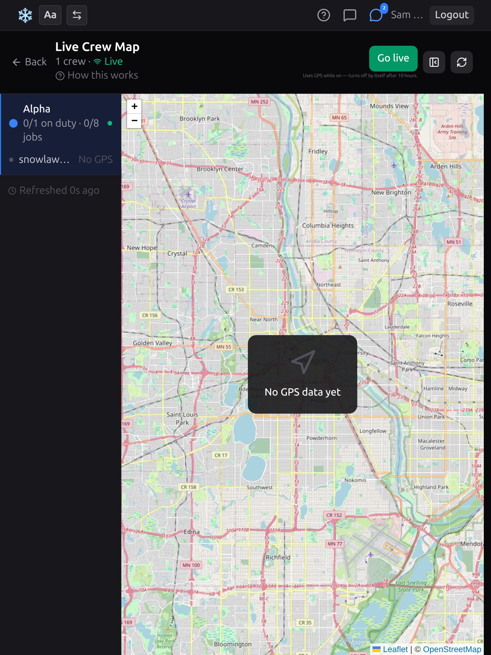Open the messages chat icon
Screen dimensions: 491x655
point(349,15)
